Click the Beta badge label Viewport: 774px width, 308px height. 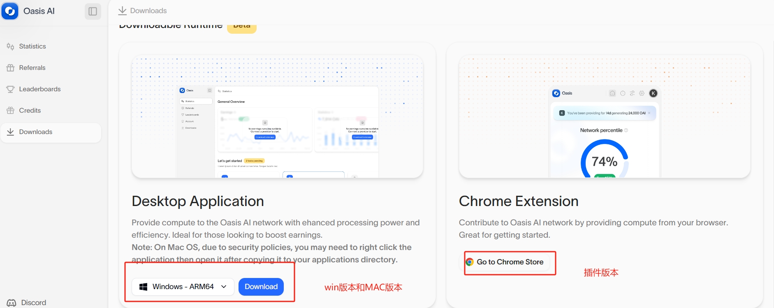click(242, 28)
